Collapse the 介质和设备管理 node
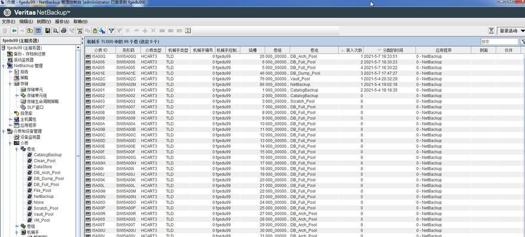The width and height of the screenshot is (525, 237). pos(4,131)
